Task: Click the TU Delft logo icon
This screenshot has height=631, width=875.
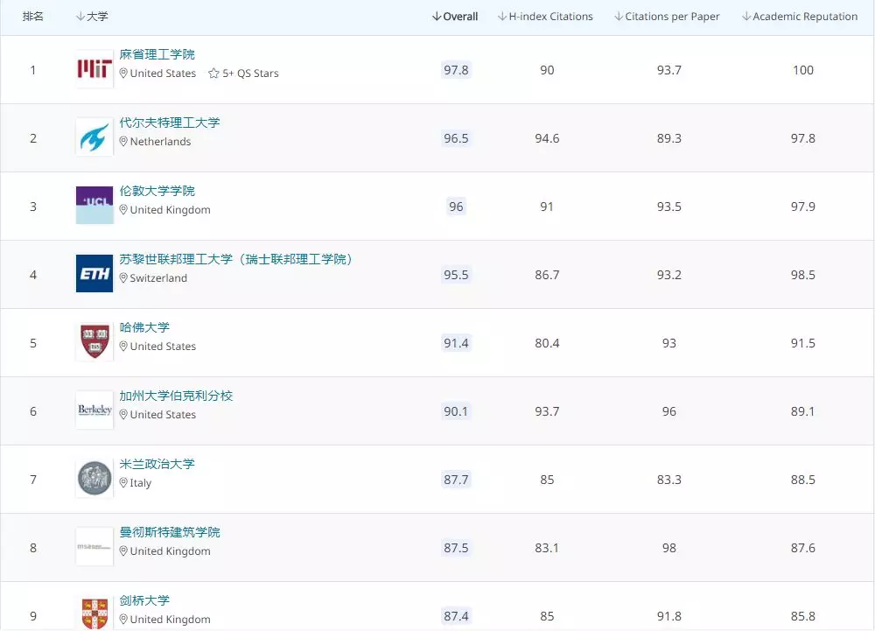Action: [x=94, y=137]
